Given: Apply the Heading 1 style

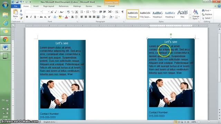Looking at the screenshot, I should click(x=157, y=14).
